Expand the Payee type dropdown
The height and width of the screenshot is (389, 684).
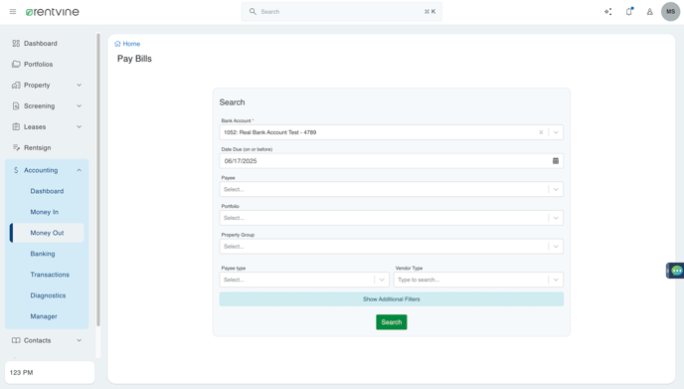point(304,280)
